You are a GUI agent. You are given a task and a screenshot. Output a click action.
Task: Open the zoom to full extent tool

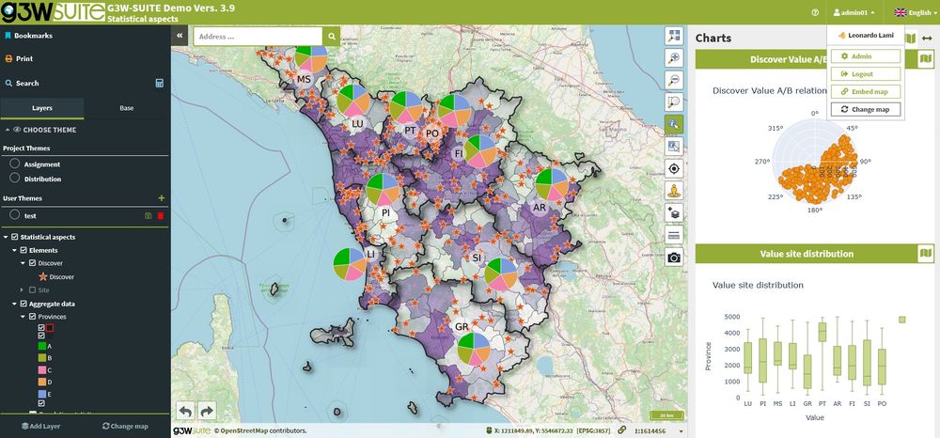pyautogui.click(x=674, y=36)
